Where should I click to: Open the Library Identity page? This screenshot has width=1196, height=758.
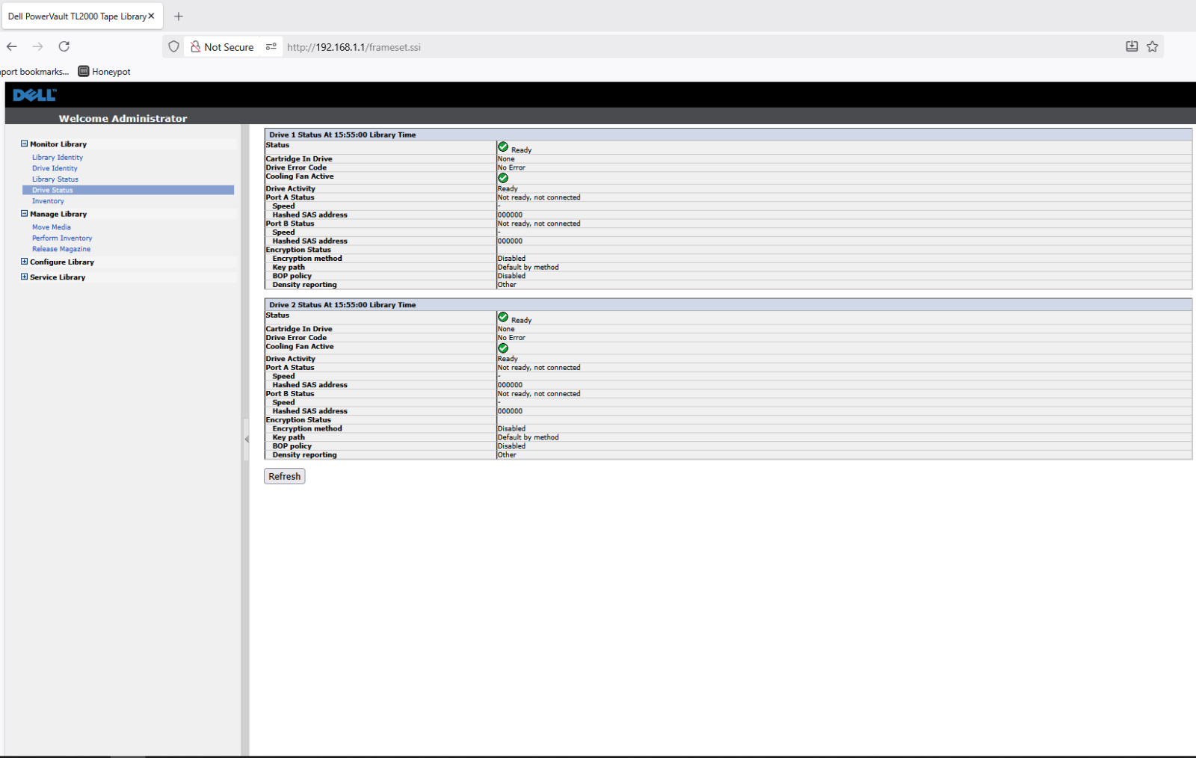[x=58, y=158]
